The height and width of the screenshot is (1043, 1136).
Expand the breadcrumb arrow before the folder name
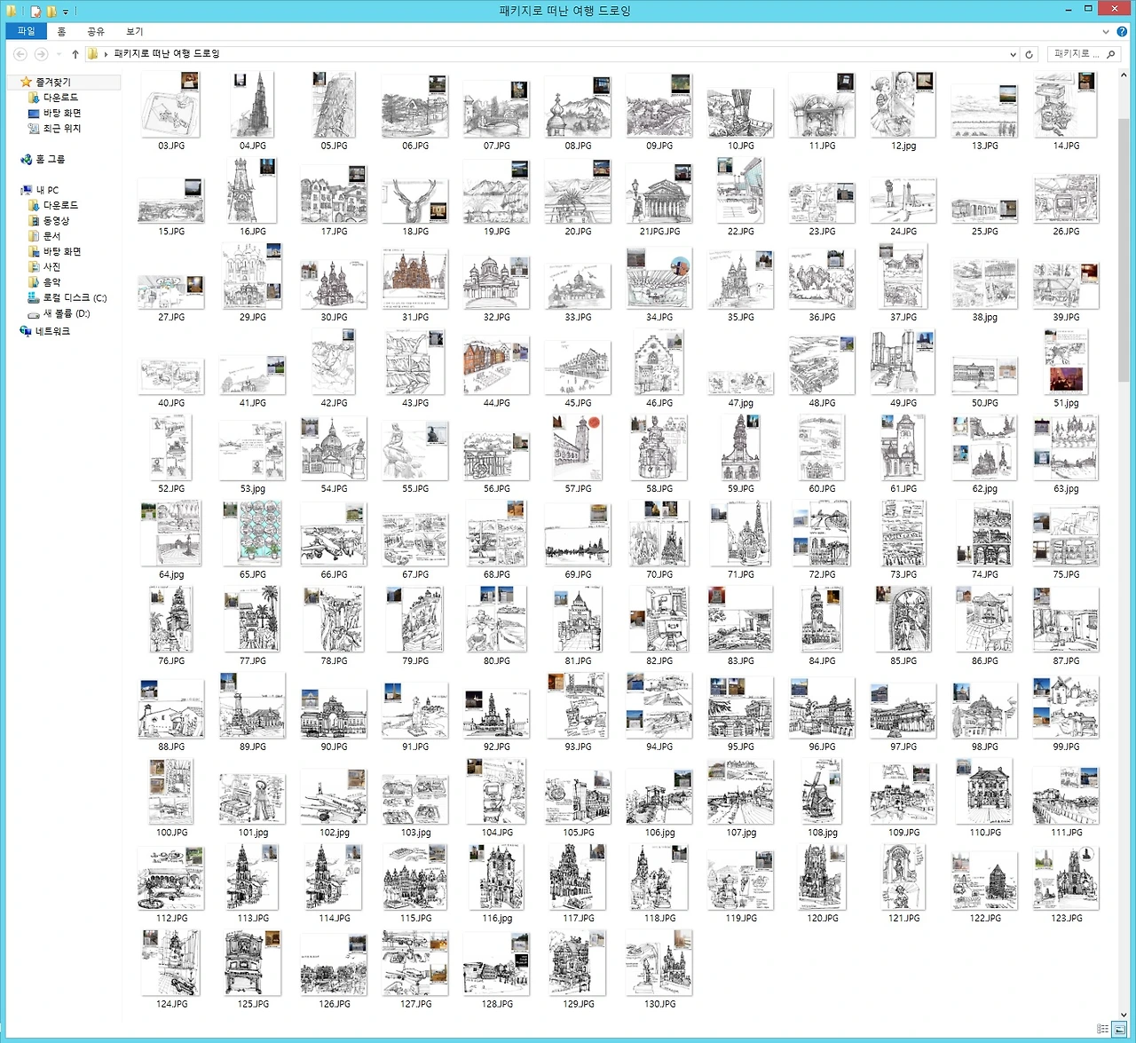pos(106,54)
